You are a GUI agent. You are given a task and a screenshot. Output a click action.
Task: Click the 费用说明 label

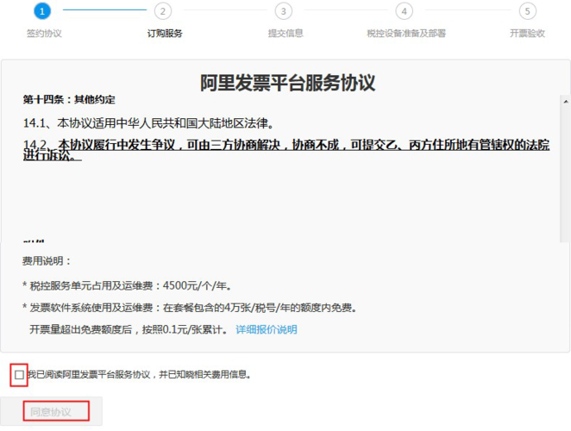[47, 261]
